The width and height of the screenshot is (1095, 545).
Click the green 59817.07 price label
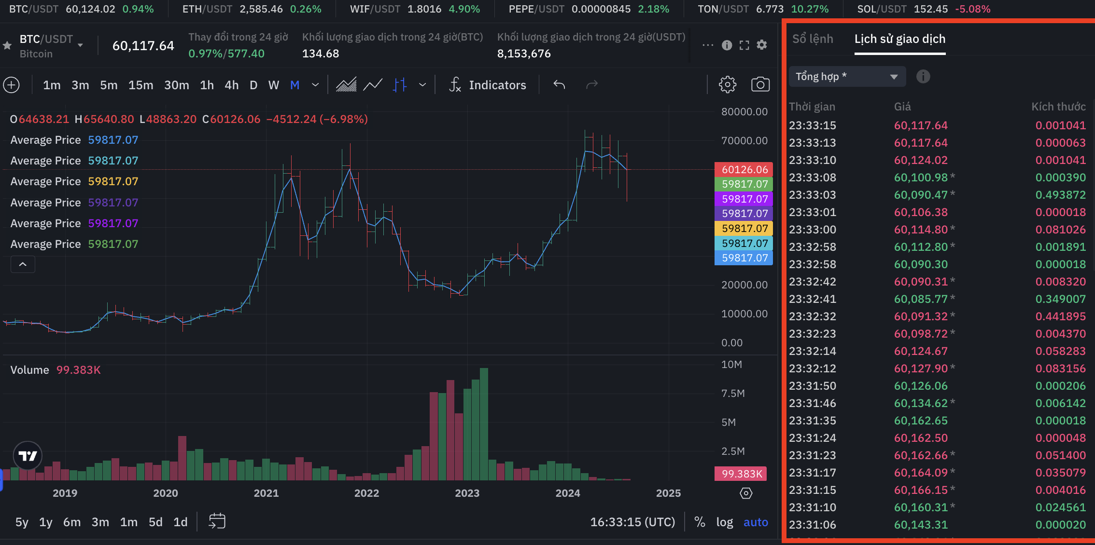click(744, 184)
